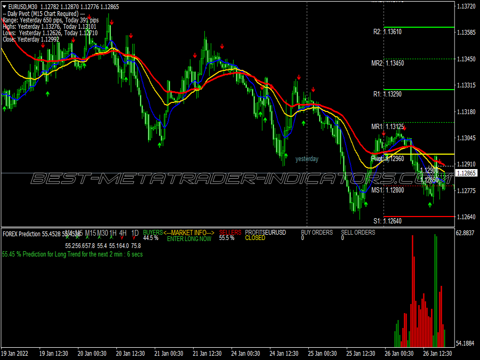Click the CLOSED profit status
The image size is (480, 360).
click(255, 238)
